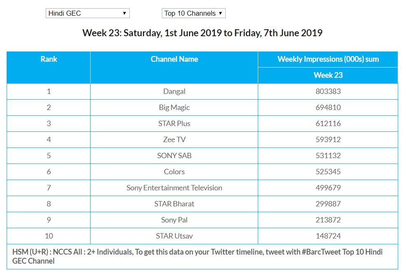
Task: Click the Week 23 date range heading
Action: click(202, 33)
